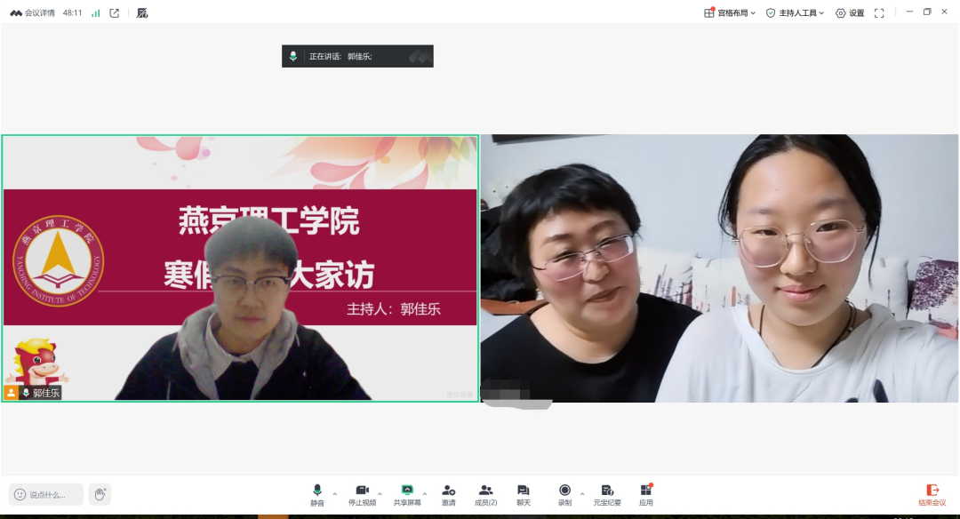
Task: Open the 主持人工具 host tools menu
Action: click(795, 13)
